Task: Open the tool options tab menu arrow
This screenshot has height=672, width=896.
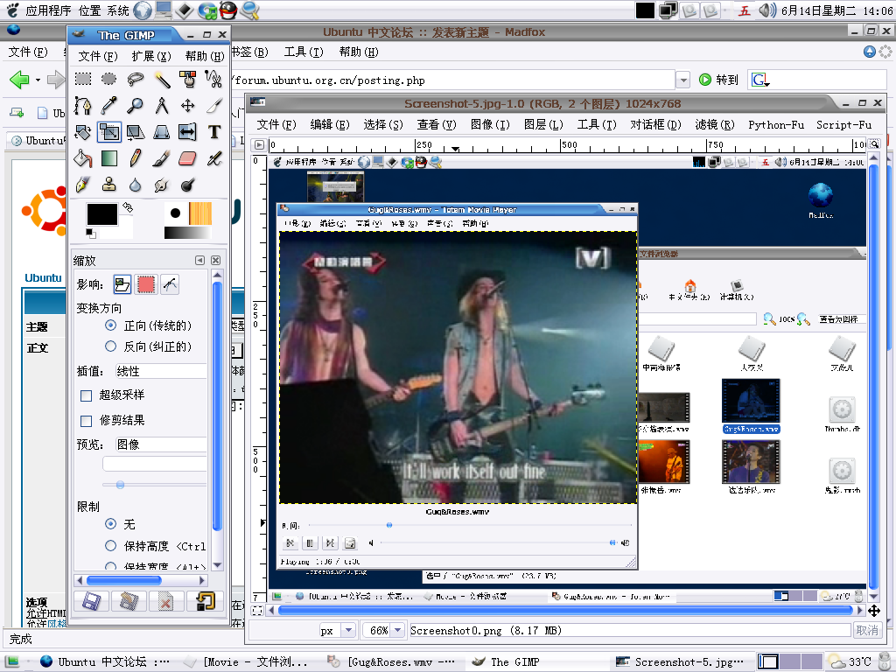Action: click(x=200, y=261)
